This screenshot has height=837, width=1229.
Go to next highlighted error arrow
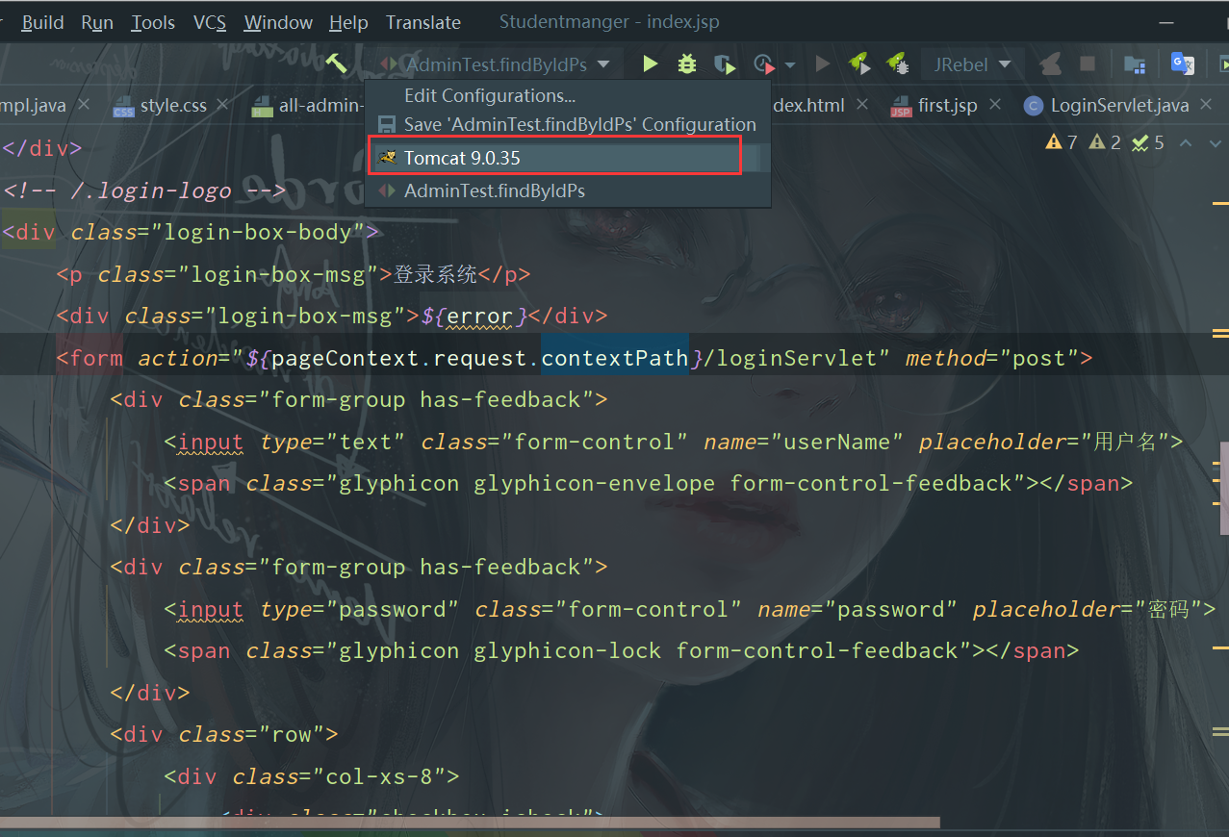pos(1215,142)
